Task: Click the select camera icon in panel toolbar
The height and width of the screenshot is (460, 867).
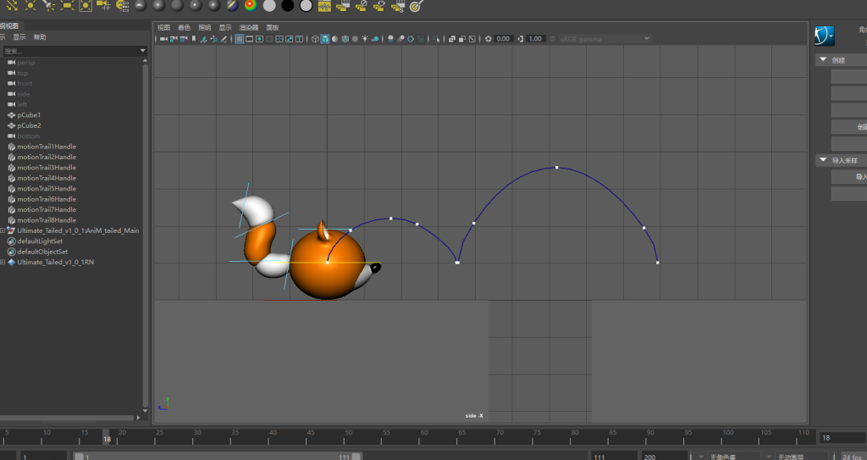Action: 163,39
